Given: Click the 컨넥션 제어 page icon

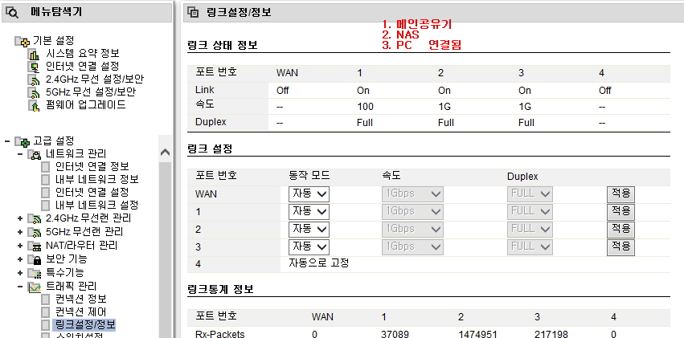Looking at the screenshot, I should coord(45,312).
